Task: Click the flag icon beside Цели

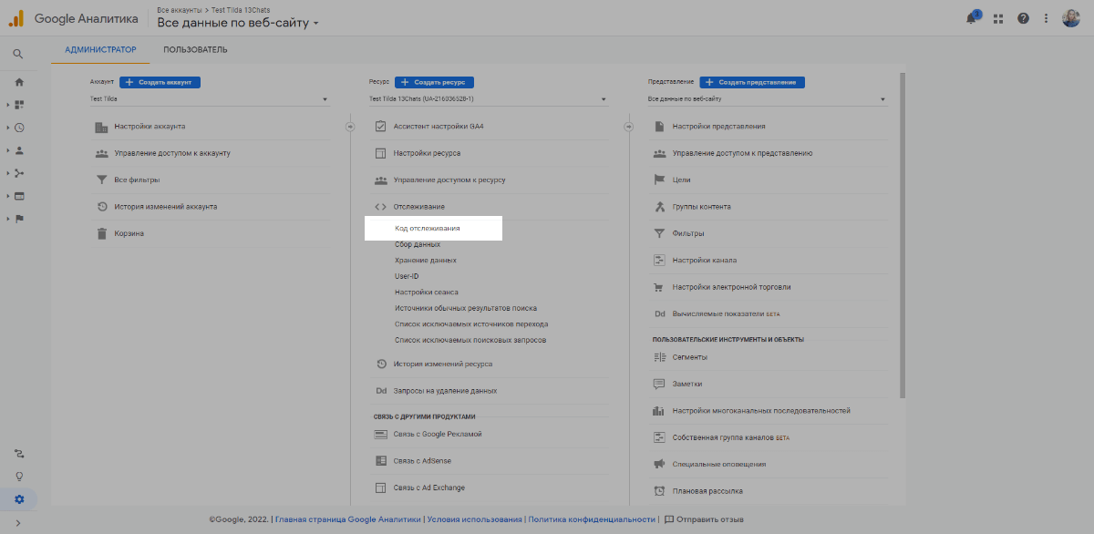Action: coord(660,180)
